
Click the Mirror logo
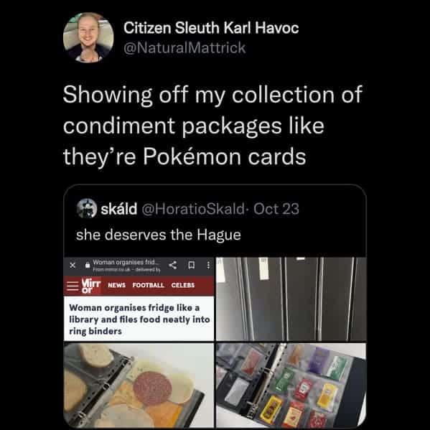[91, 286]
